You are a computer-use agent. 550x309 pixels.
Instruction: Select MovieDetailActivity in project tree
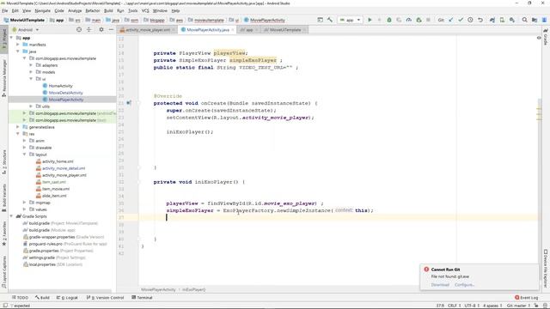pos(65,93)
